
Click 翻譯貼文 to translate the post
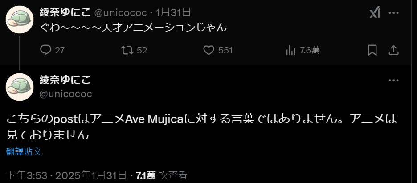coord(24,152)
